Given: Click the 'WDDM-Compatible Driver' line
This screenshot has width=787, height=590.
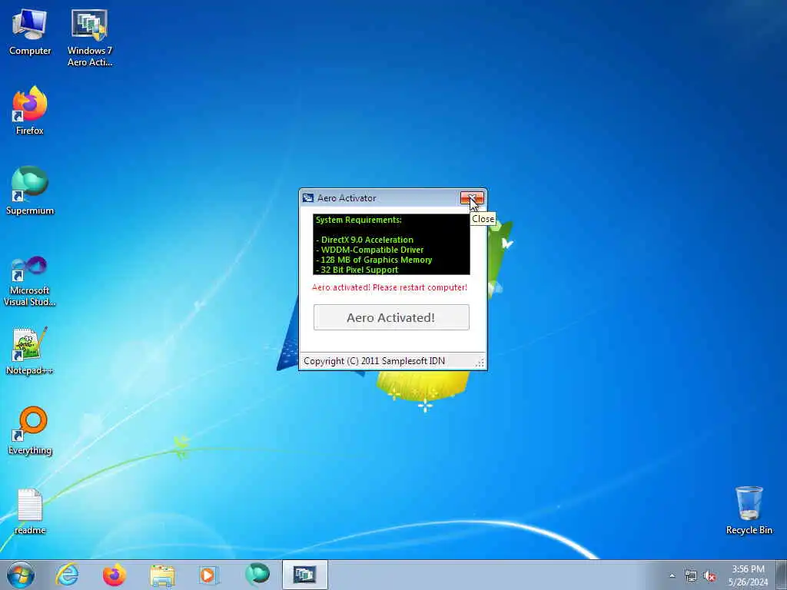Looking at the screenshot, I should 370,250.
